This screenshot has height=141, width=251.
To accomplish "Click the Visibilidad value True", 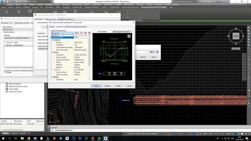I will coord(81,45).
